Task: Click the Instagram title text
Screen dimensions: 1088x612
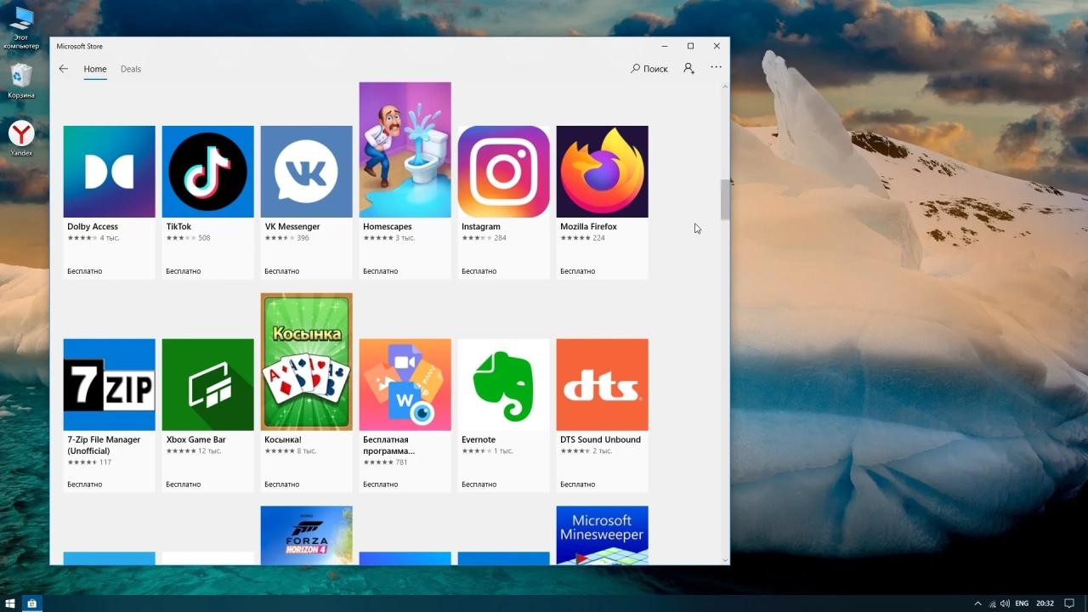Action: [481, 227]
